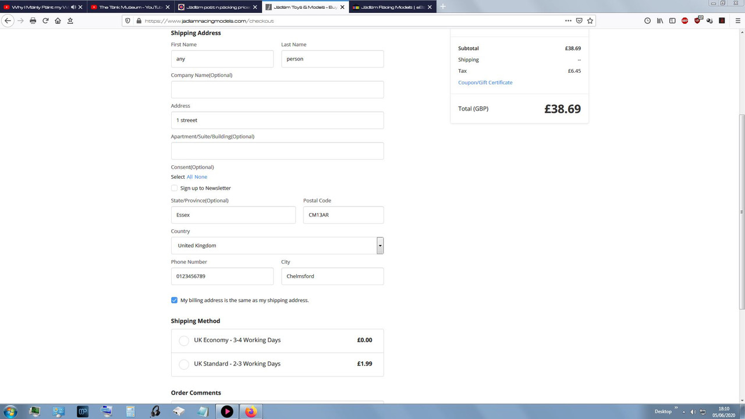The width and height of the screenshot is (745, 419).
Task: Click the Order Comments heading
Action: click(x=196, y=393)
